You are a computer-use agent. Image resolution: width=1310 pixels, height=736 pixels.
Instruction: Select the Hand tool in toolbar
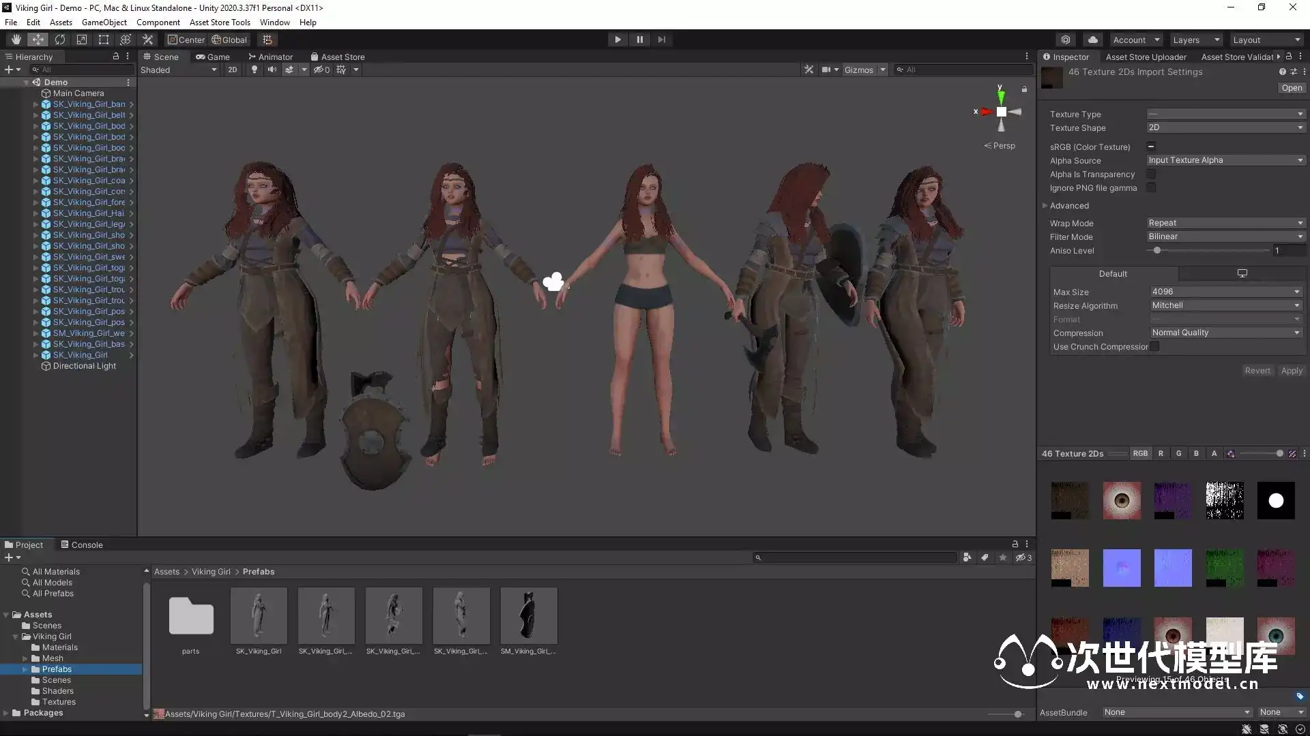16,40
